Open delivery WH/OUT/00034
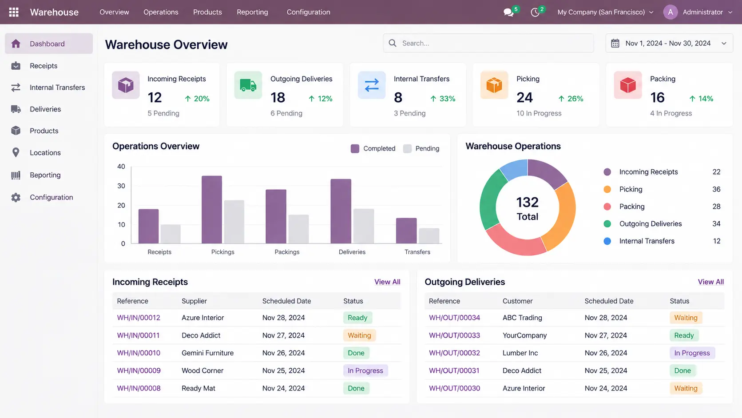Viewport: 742px width, 418px height. [454, 318]
